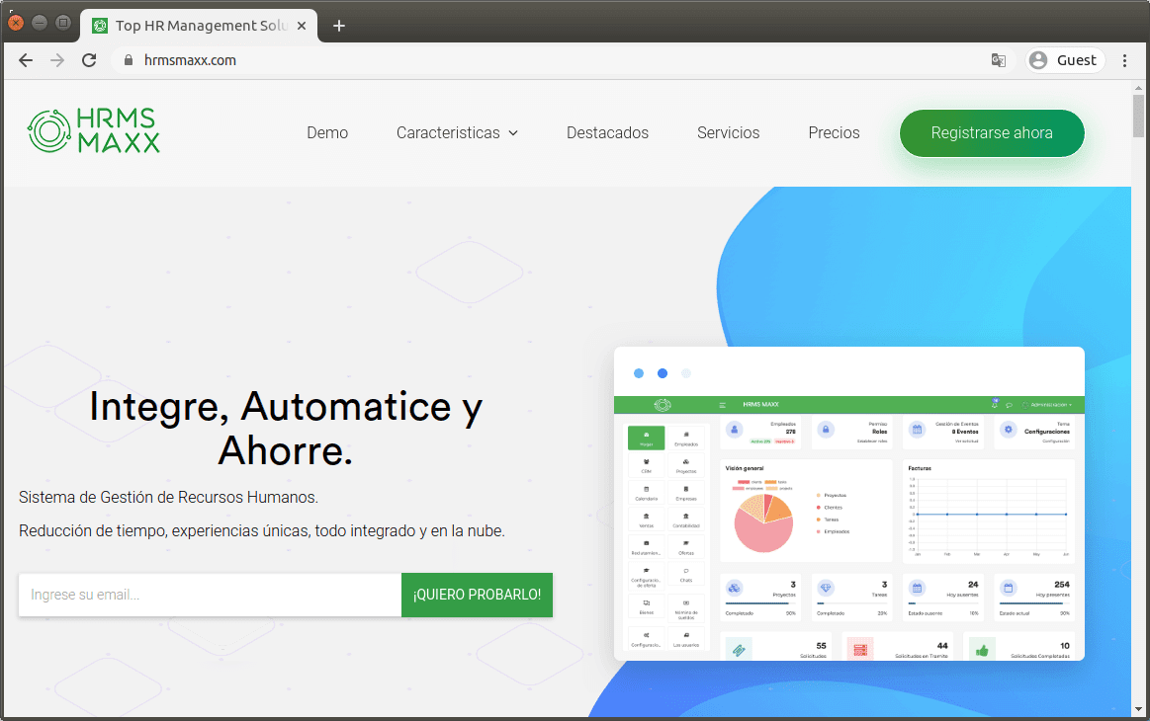This screenshot has height=721, width=1150.
Task: Click the scrollbar down arrow
Action: click(x=1138, y=709)
